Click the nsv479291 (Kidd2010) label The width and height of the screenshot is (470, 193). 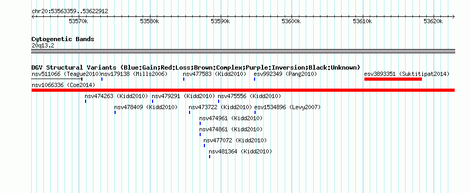[x=183, y=96]
